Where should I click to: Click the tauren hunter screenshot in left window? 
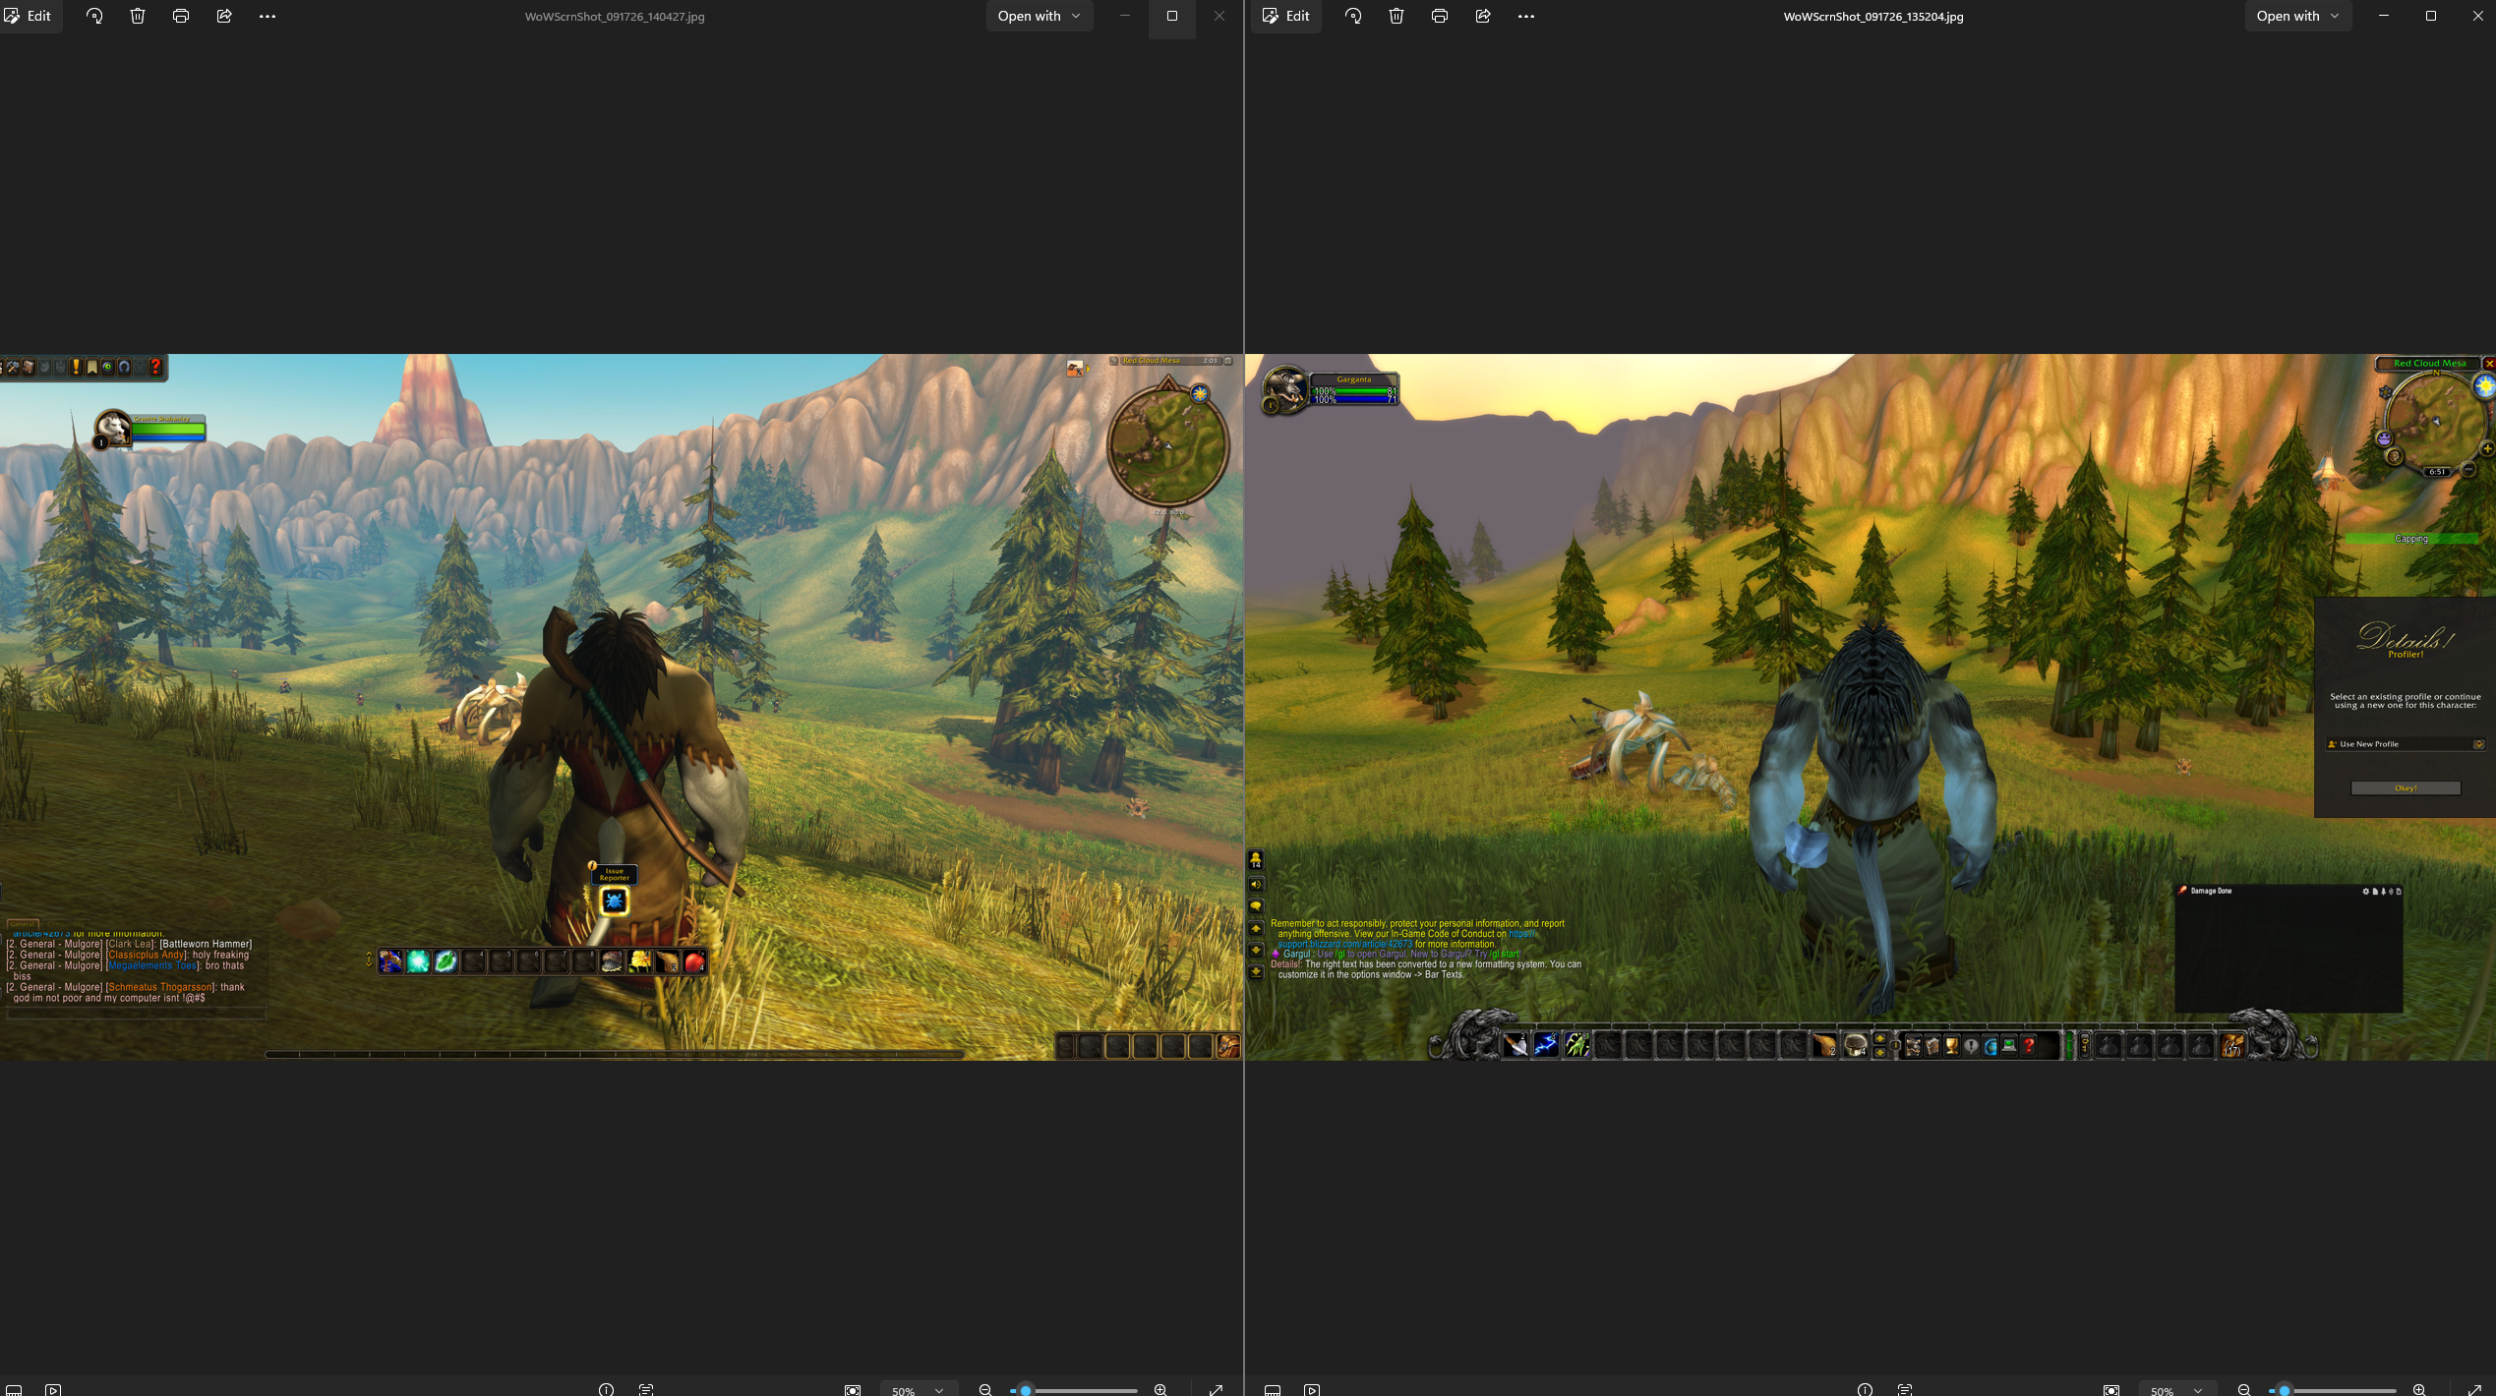(x=622, y=707)
